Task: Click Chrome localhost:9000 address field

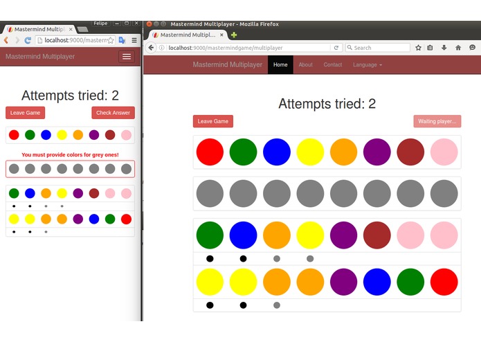Action: coord(75,40)
